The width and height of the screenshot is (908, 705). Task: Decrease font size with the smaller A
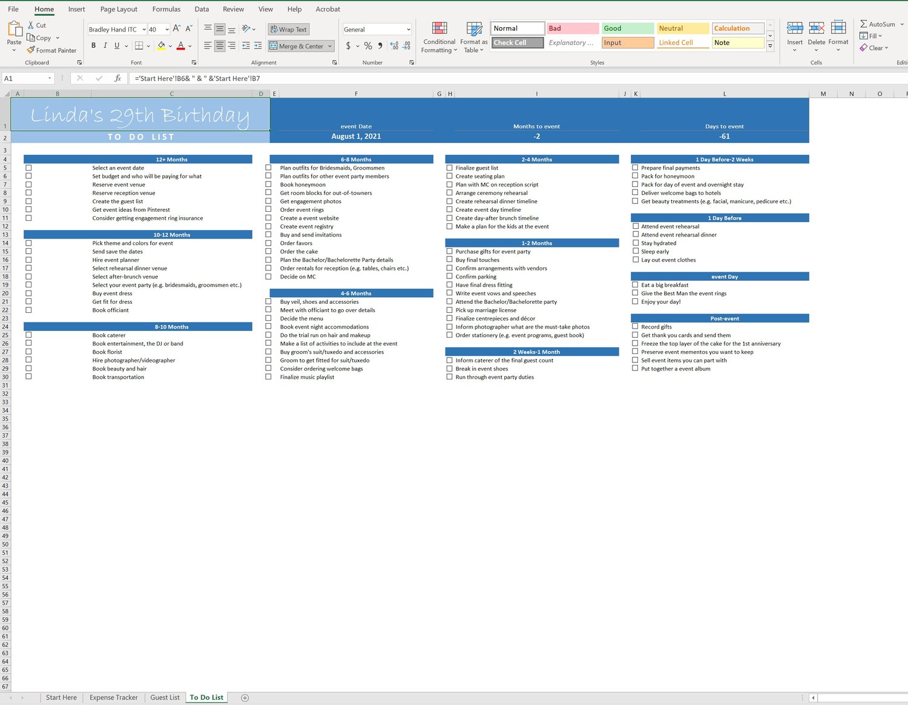(x=189, y=29)
